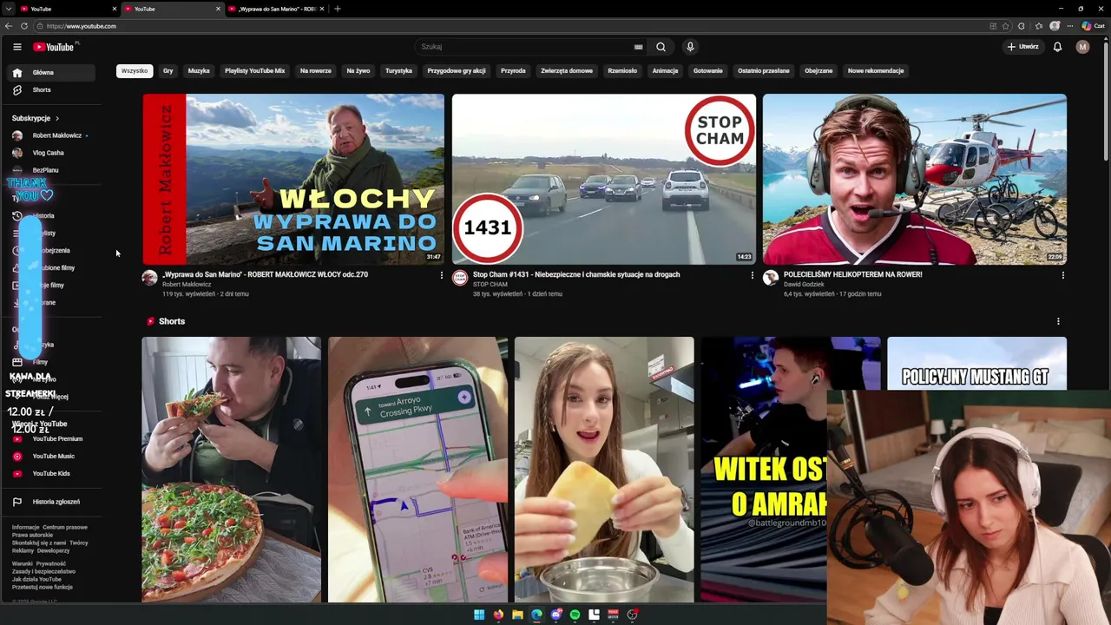The image size is (1111, 625).
Task: Open Firefox from the taskbar
Action: (498, 615)
